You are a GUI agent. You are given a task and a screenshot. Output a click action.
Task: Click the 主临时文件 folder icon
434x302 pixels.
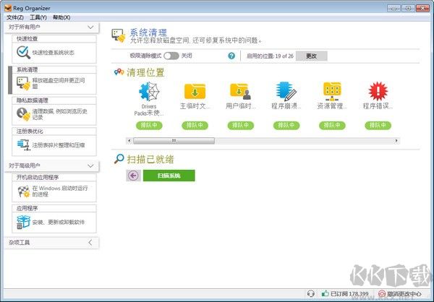195,91
